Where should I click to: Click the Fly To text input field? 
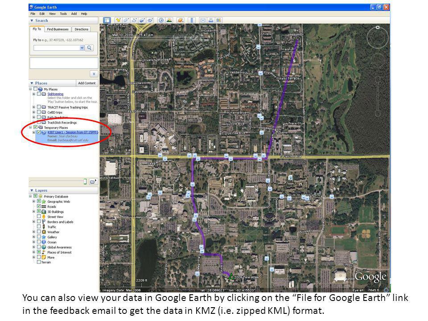[x=57, y=48]
